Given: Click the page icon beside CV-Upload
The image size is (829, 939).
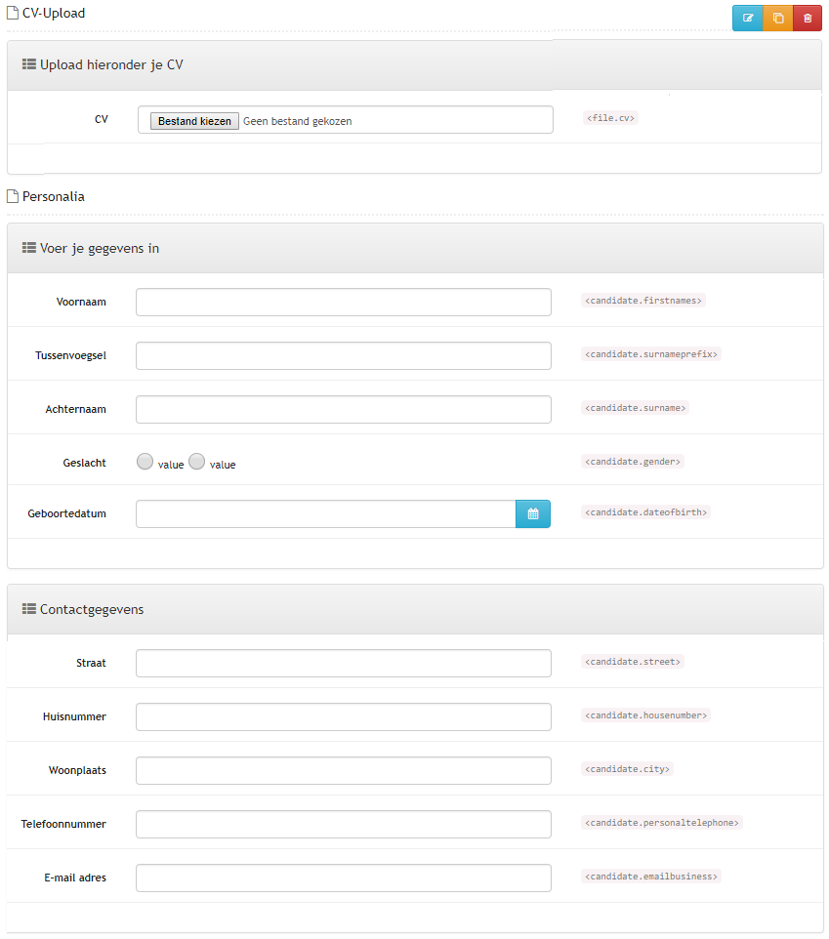Looking at the screenshot, I should (x=13, y=13).
